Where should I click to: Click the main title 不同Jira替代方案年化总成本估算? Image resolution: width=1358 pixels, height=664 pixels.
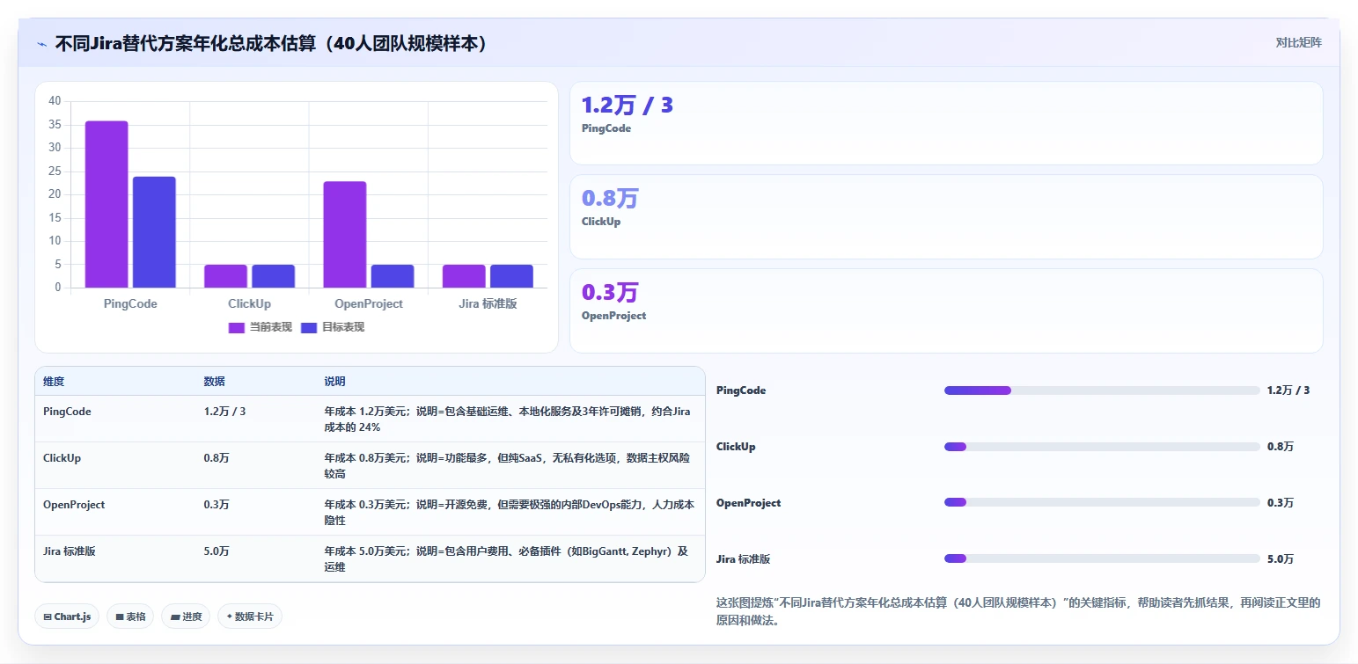pos(271,43)
